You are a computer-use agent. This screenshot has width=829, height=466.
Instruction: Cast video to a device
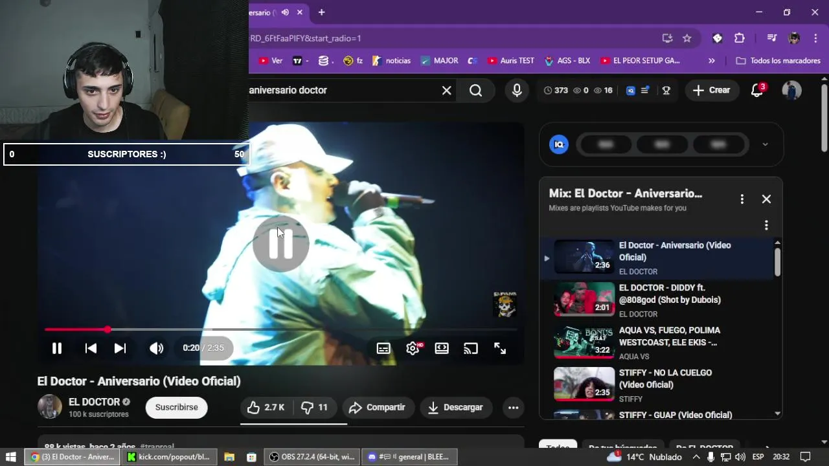[471, 348]
